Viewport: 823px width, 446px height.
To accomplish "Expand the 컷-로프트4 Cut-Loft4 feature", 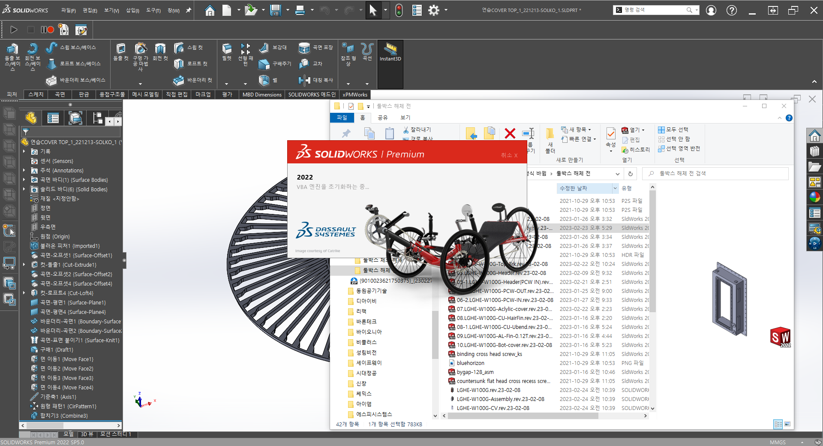I will 24,293.
